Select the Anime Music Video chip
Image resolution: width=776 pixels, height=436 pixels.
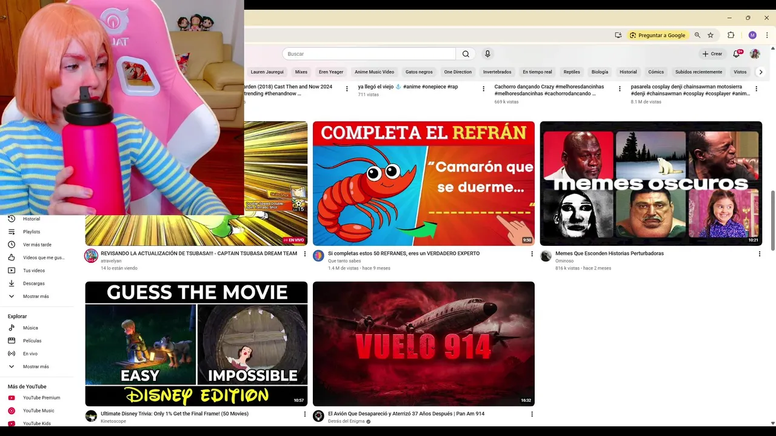[374, 72]
